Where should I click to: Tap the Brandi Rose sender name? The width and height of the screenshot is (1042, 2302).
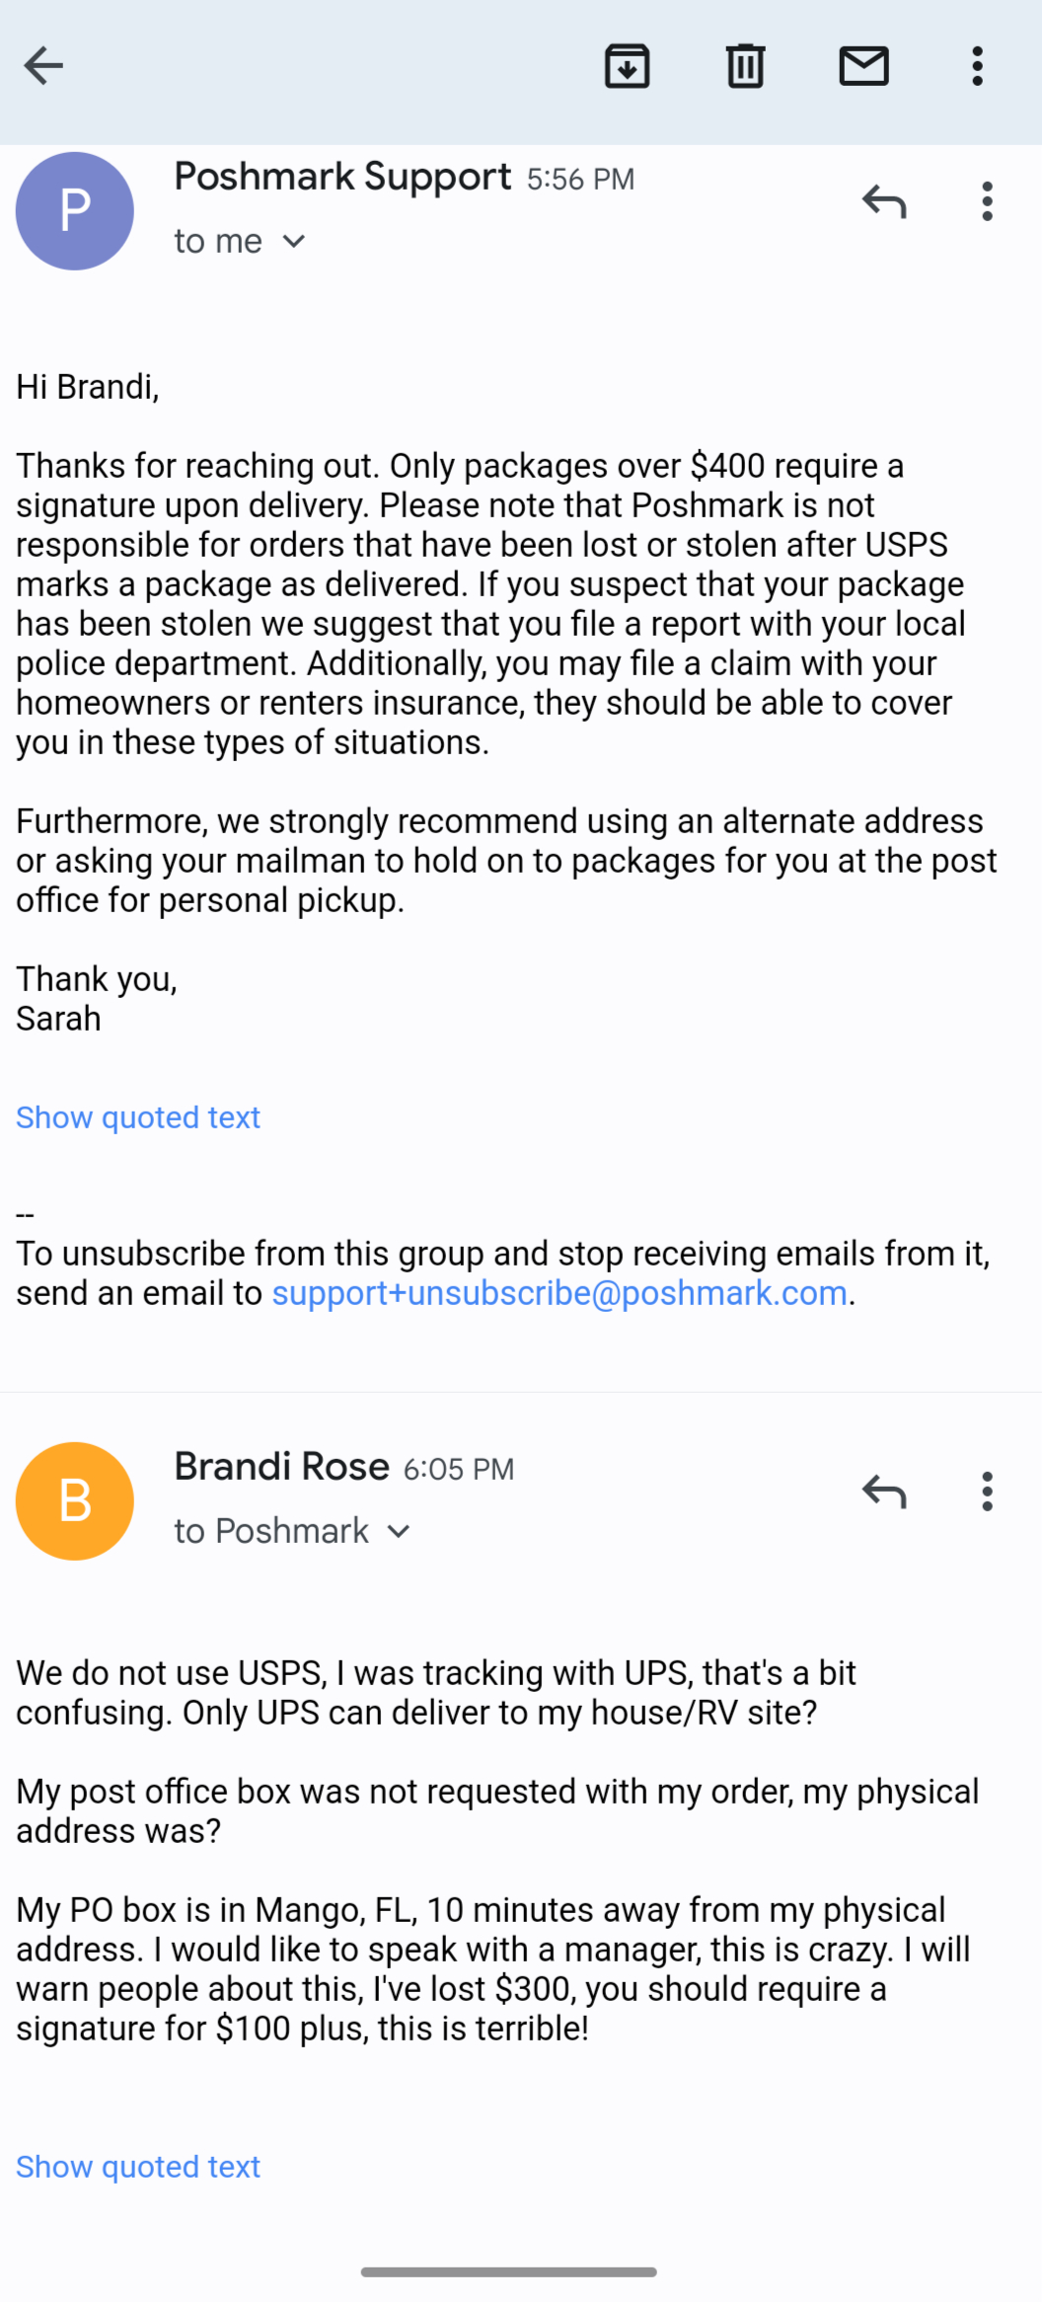pyautogui.click(x=281, y=1467)
